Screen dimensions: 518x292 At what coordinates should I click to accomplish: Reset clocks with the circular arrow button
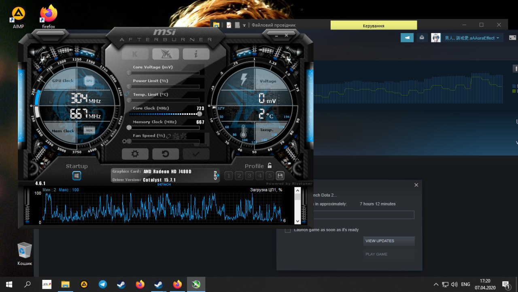(x=166, y=154)
